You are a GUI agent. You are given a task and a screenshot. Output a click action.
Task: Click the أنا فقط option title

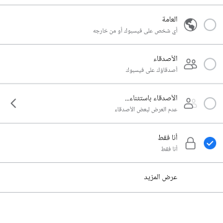click(x=168, y=138)
